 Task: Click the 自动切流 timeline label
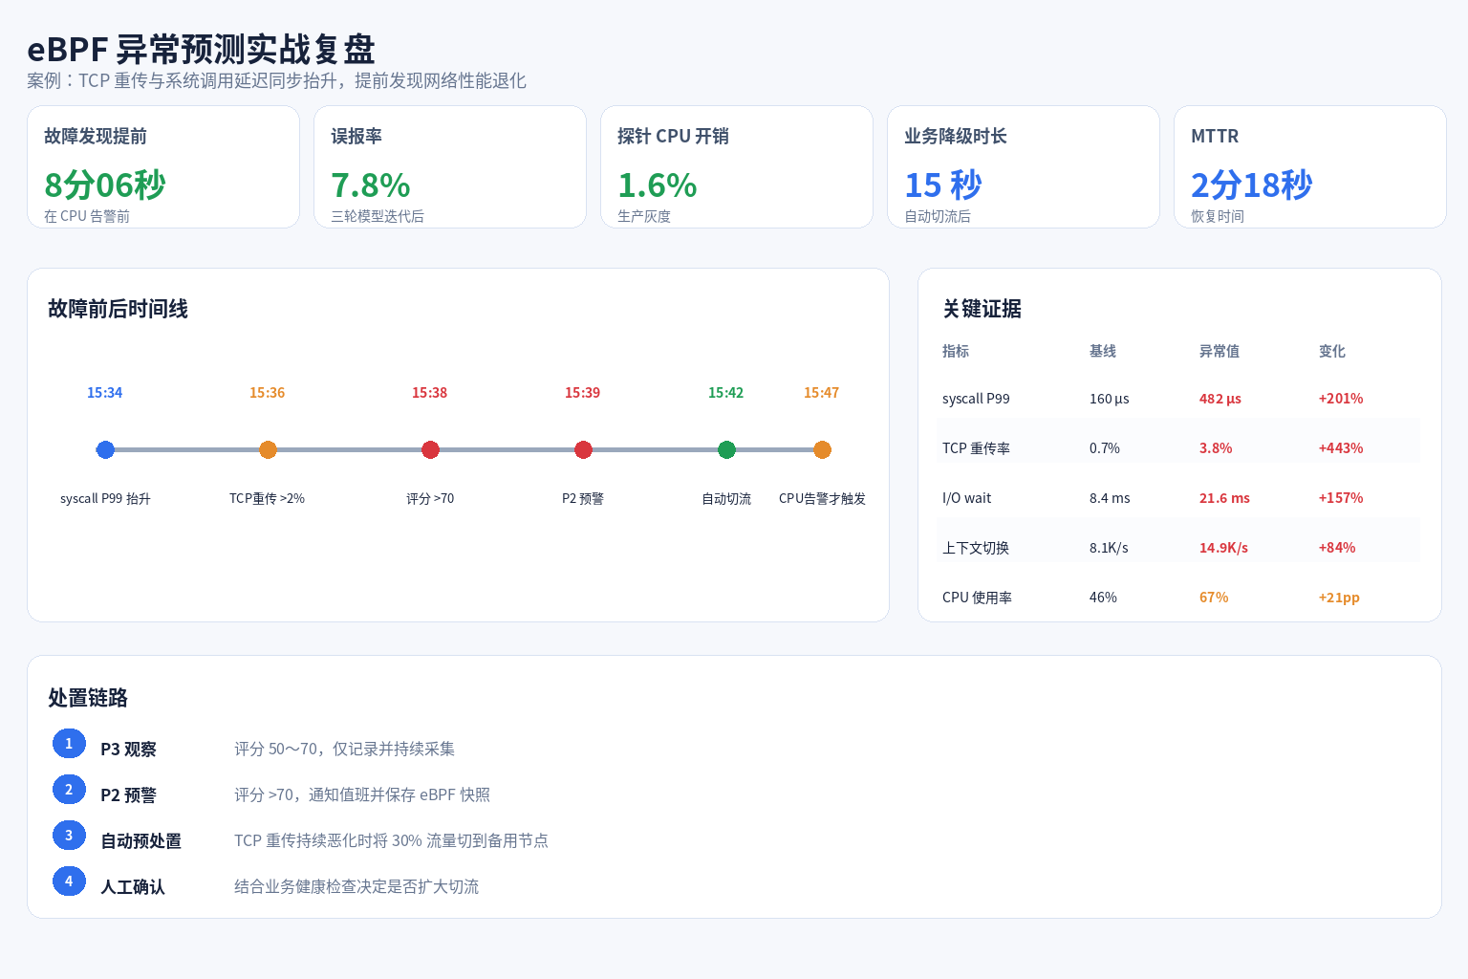(726, 499)
